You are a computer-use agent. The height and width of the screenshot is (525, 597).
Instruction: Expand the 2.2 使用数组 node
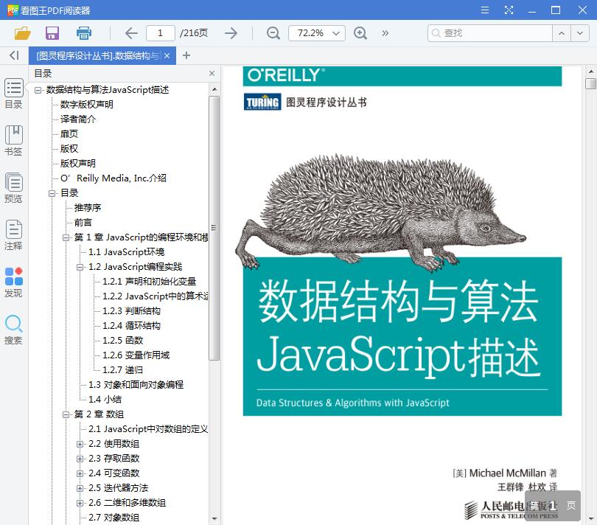[80, 444]
